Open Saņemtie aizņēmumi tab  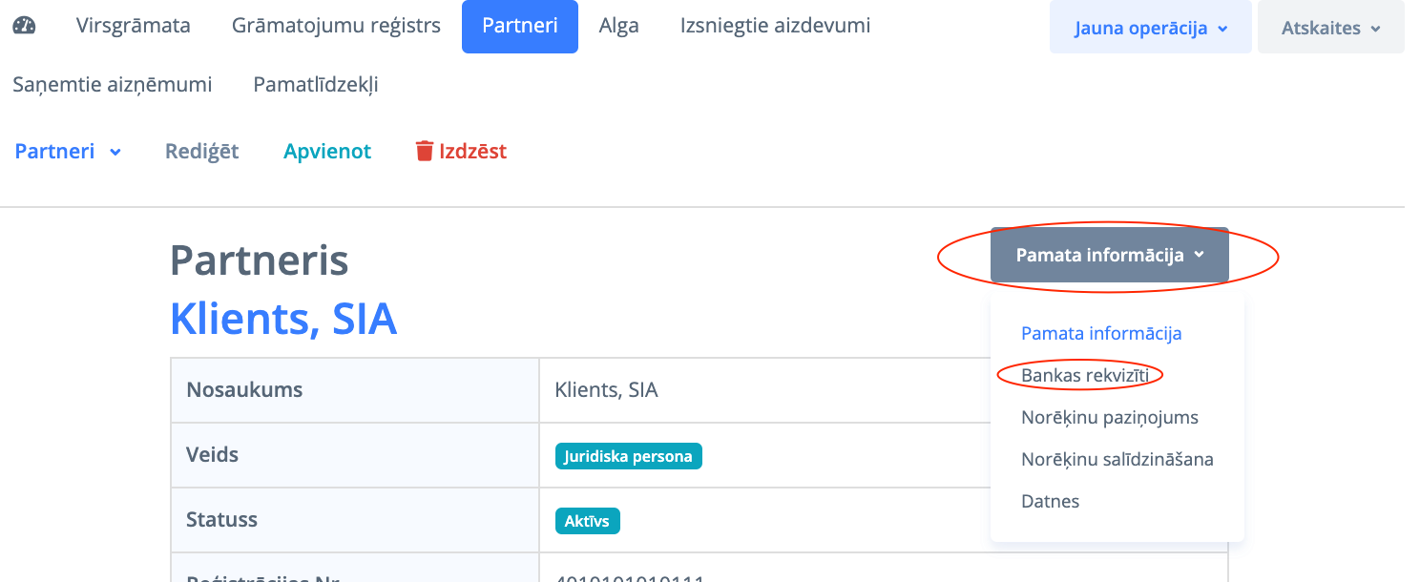click(x=113, y=84)
